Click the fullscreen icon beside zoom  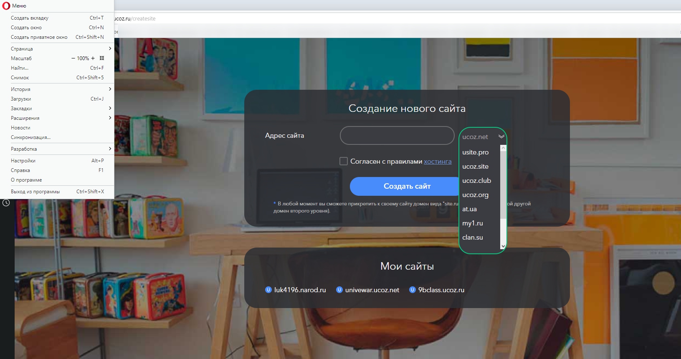point(102,58)
